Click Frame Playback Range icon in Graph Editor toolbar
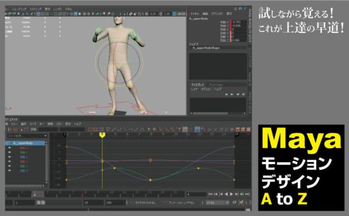The width and height of the screenshot is (349, 216). point(96,129)
